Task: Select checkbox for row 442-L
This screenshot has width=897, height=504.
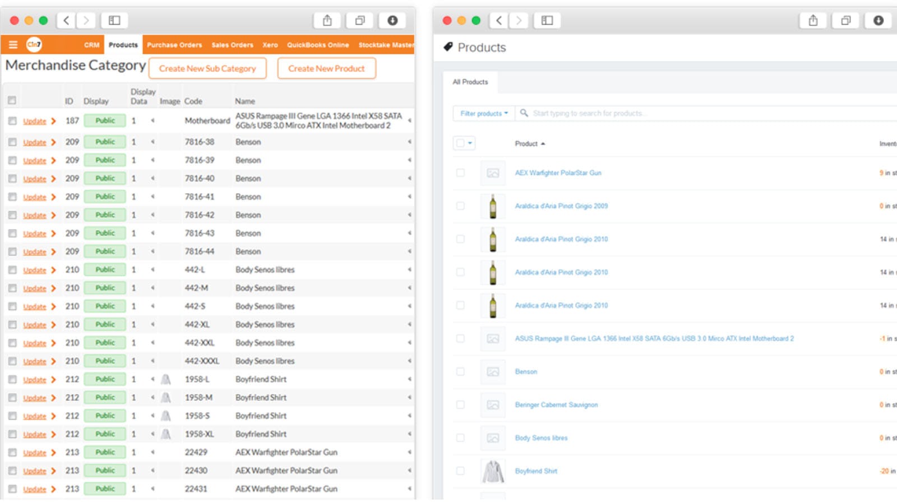Action: pyautogui.click(x=12, y=270)
